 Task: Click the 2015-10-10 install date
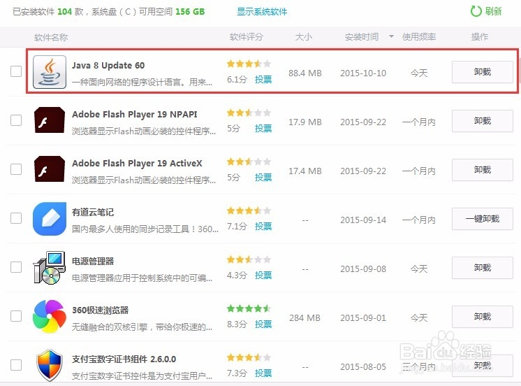pyautogui.click(x=363, y=73)
